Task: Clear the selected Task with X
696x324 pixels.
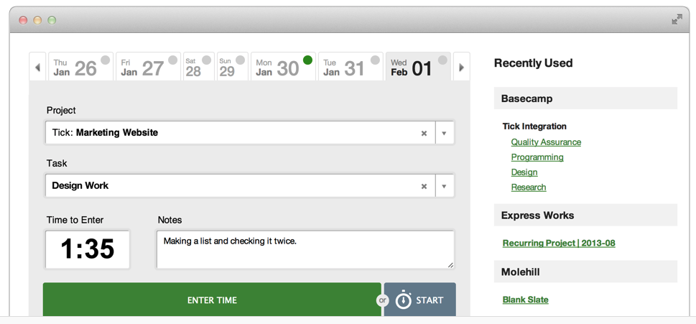Action: pos(424,186)
